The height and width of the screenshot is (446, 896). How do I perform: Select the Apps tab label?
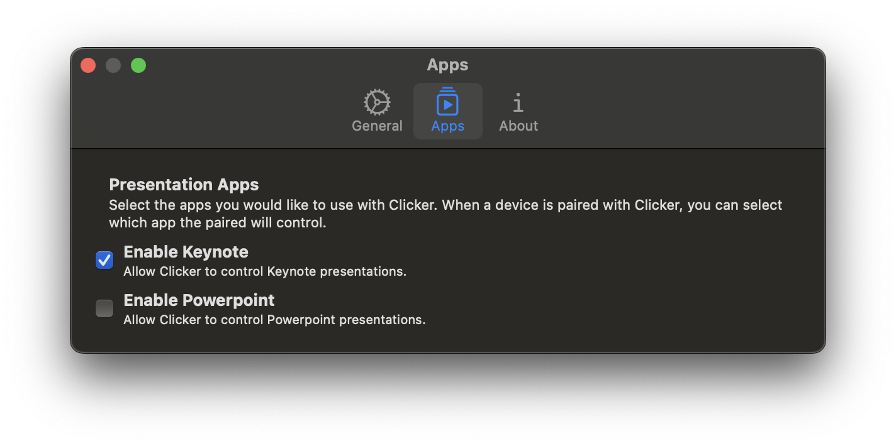[x=447, y=126]
